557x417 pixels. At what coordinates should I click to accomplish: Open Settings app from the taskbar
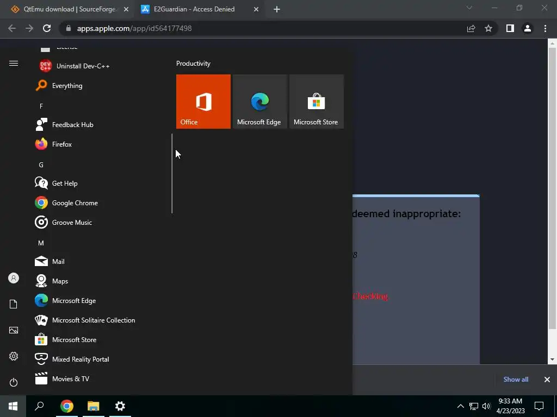120,406
